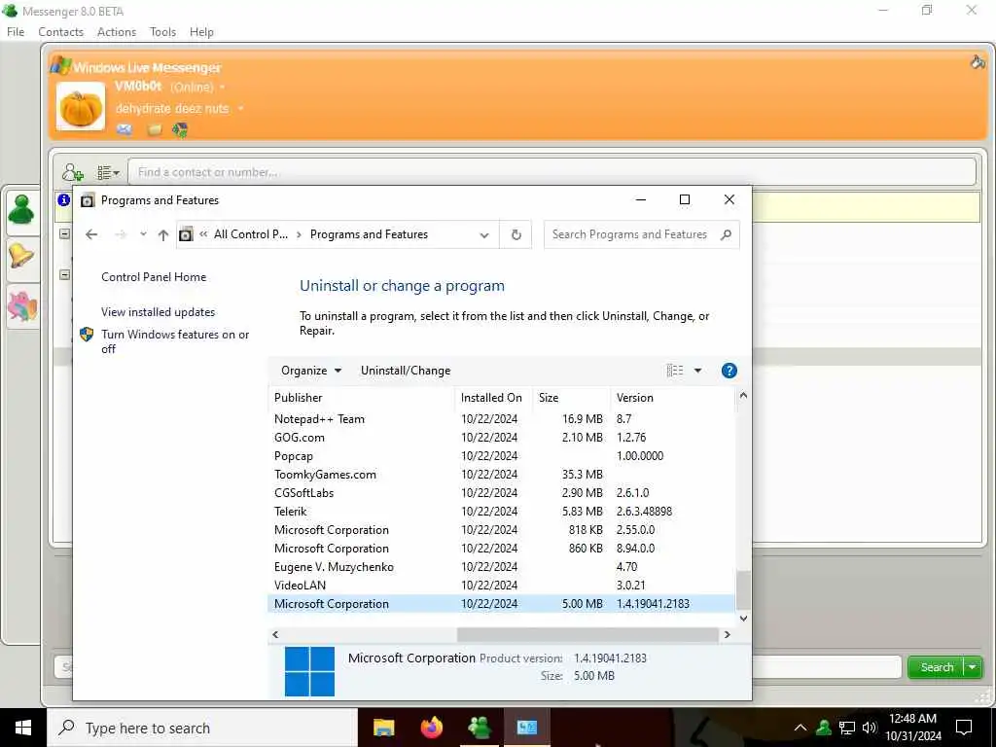
Task: Open the notification center icon
Action: (x=964, y=728)
